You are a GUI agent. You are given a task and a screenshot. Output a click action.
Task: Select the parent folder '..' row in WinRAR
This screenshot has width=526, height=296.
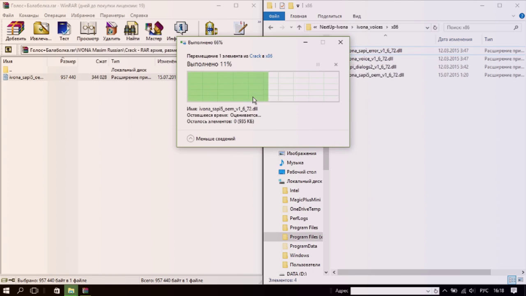88,70
